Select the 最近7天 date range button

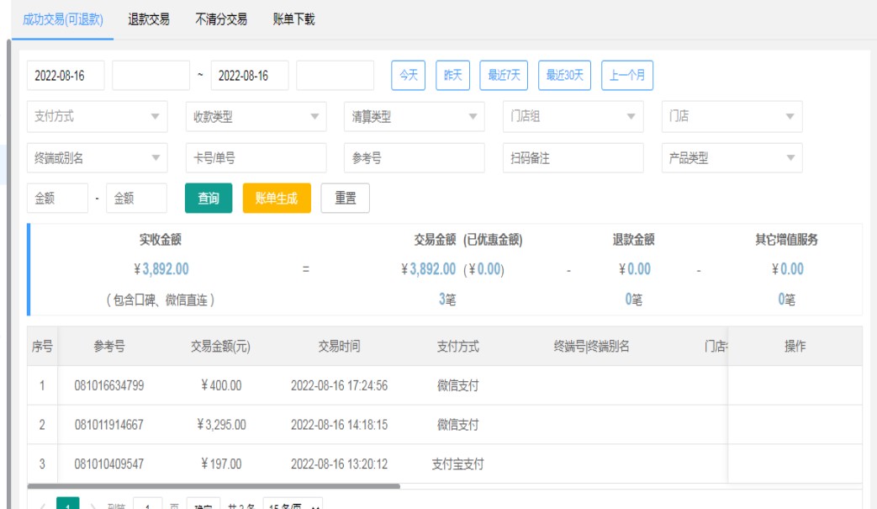[503, 75]
